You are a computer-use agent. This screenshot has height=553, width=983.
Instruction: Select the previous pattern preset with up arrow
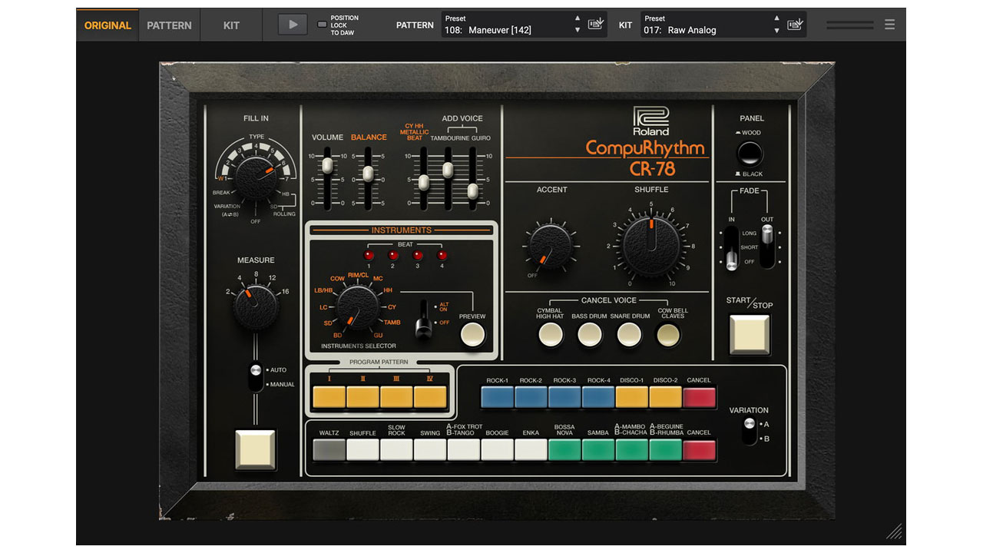(578, 18)
